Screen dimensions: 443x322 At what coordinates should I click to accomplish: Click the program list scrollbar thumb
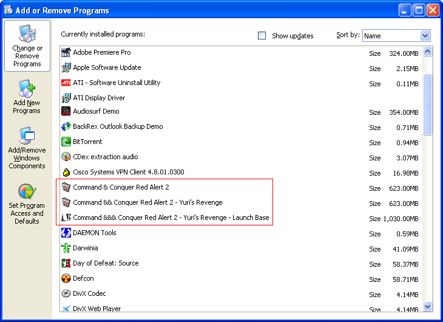pyautogui.click(x=427, y=104)
